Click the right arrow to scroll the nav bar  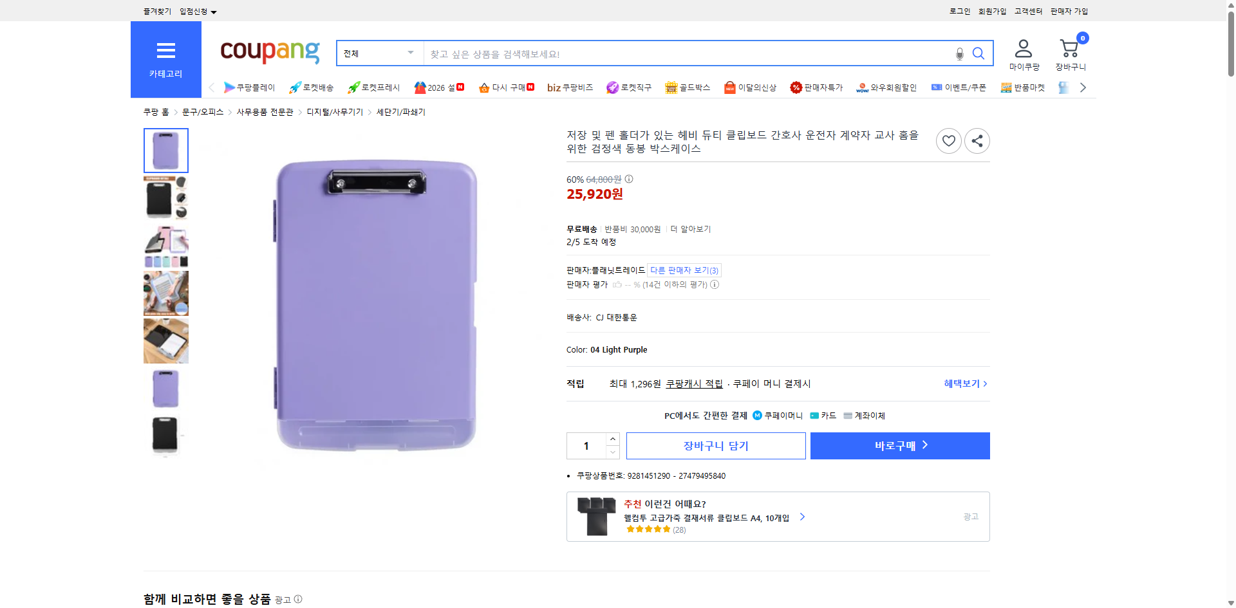click(1083, 87)
